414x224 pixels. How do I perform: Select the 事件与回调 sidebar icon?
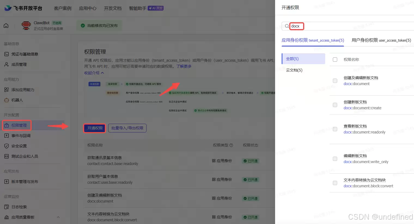click(6, 135)
